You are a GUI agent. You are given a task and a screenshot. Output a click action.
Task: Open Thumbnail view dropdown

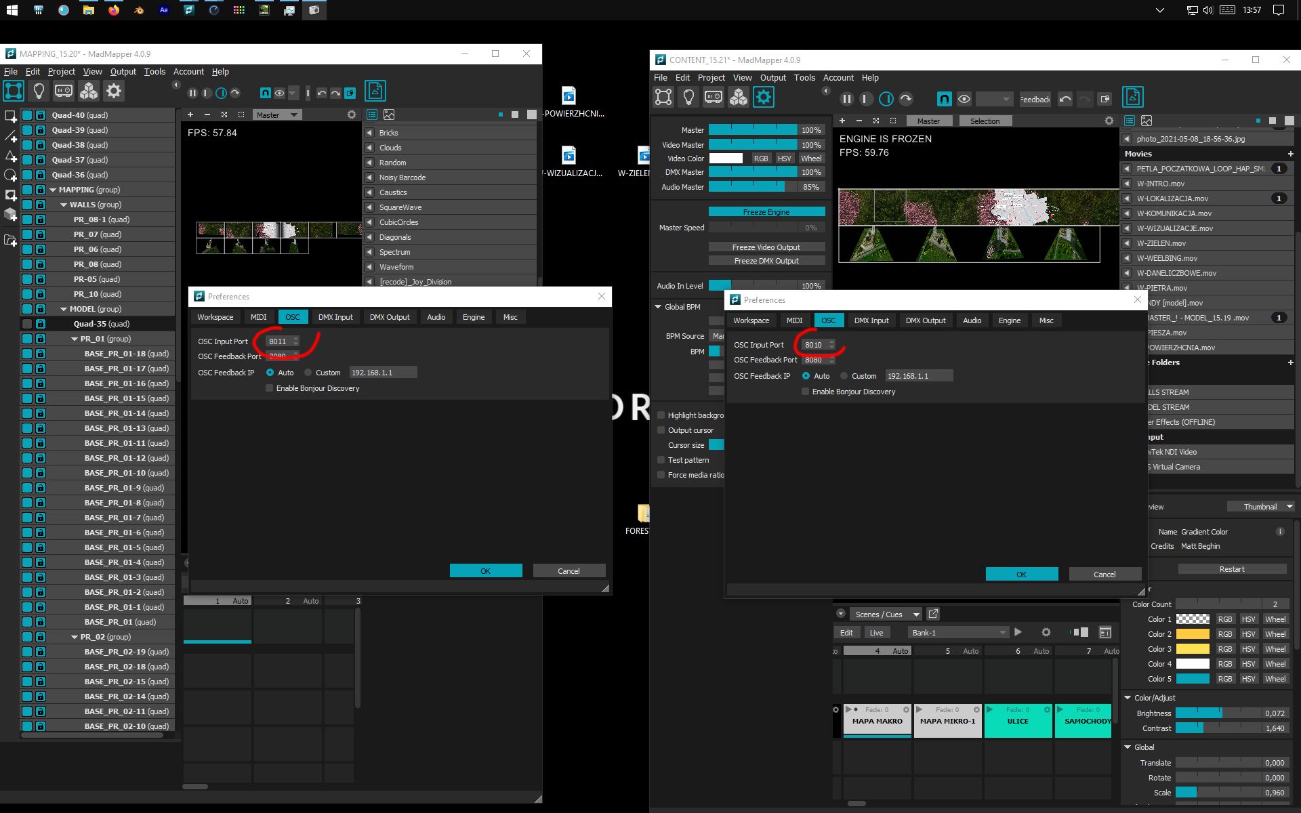pyautogui.click(x=1260, y=507)
